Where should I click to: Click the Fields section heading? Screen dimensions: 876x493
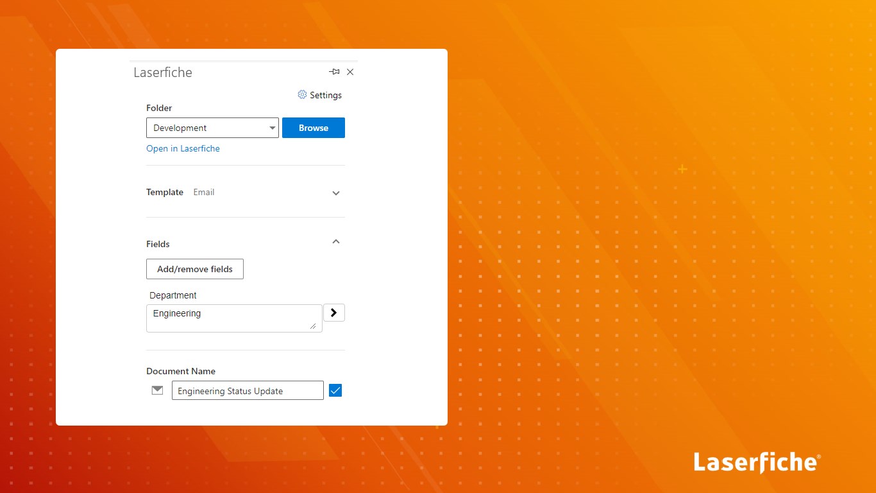[158, 244]
